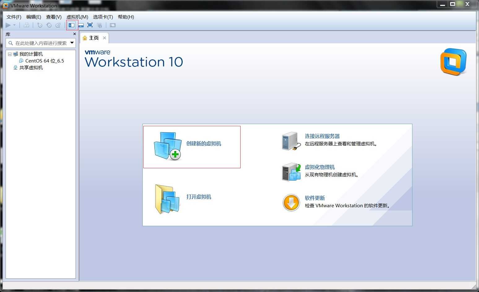Select the CentOS 64 位_6.5 virtual machine
This screenshot has width=479, height=292.
[45, 61]
